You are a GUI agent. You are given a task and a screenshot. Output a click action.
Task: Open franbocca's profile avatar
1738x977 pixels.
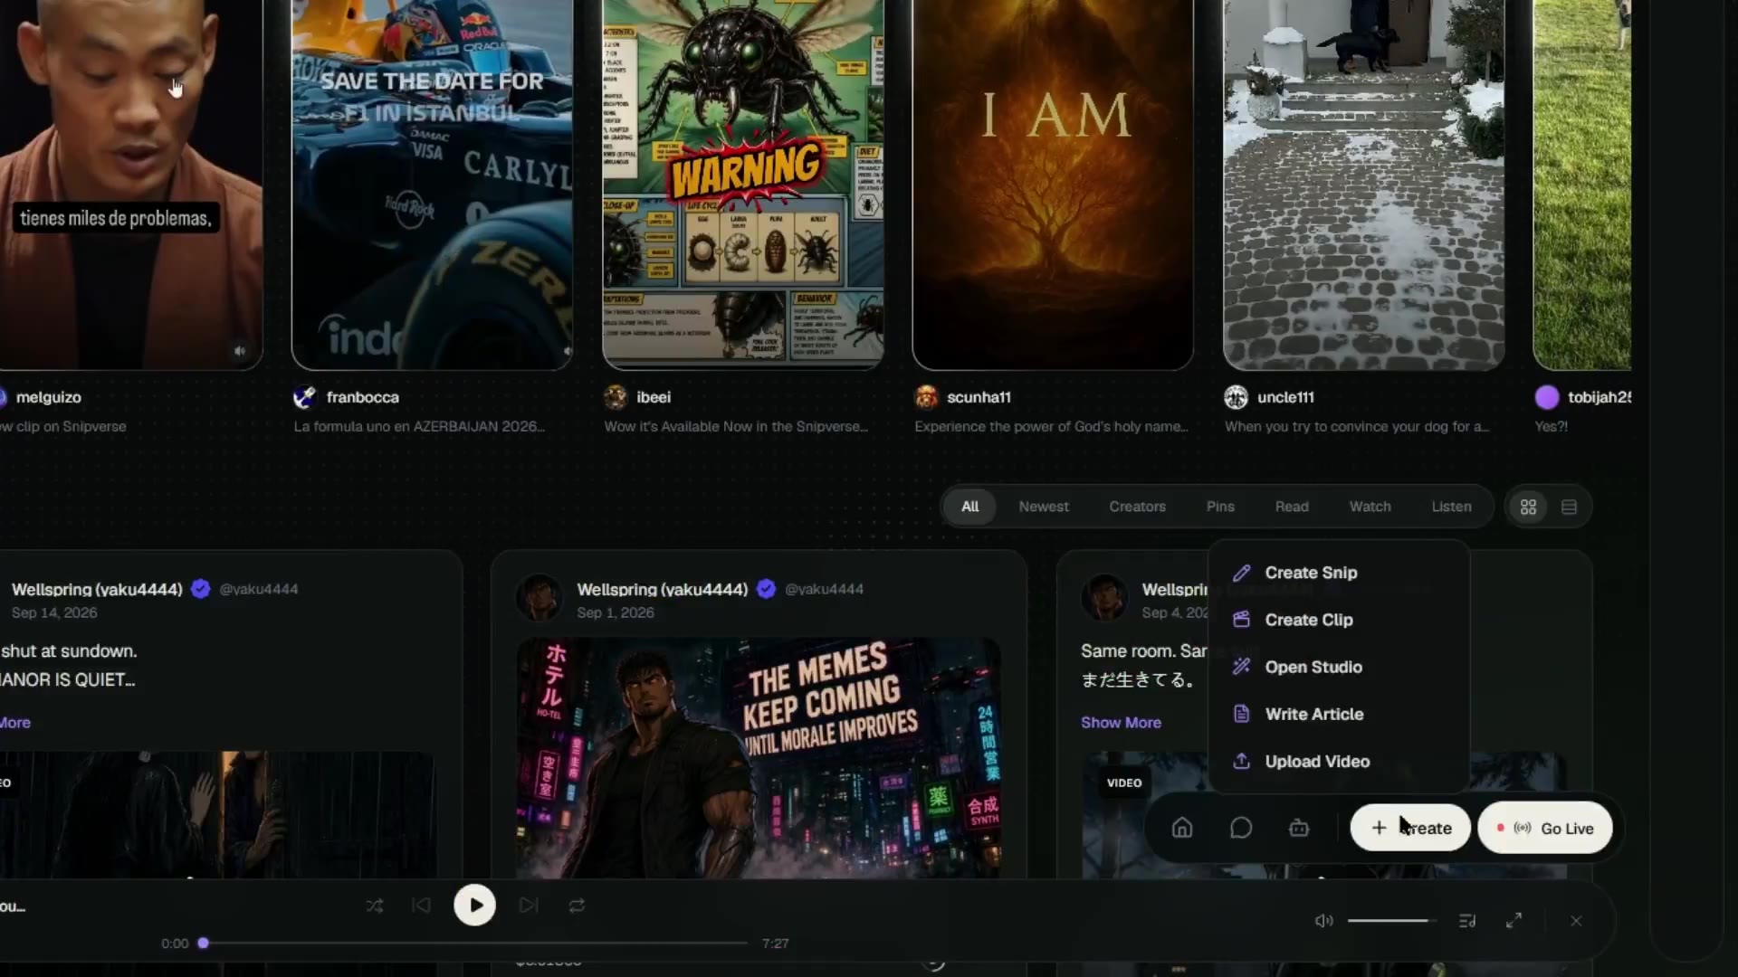coord(305,397)
